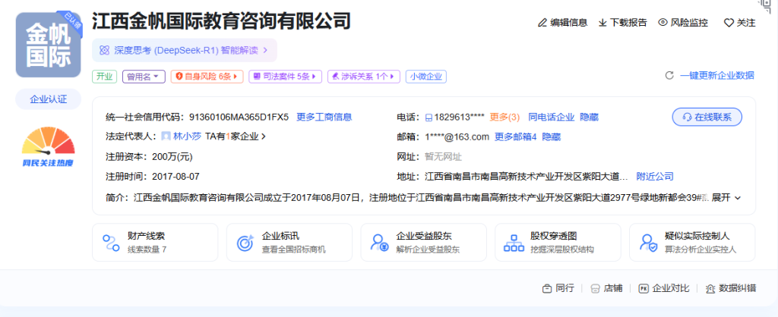
Task: Open the 财产线索 card icon
Action: [110, 243]
